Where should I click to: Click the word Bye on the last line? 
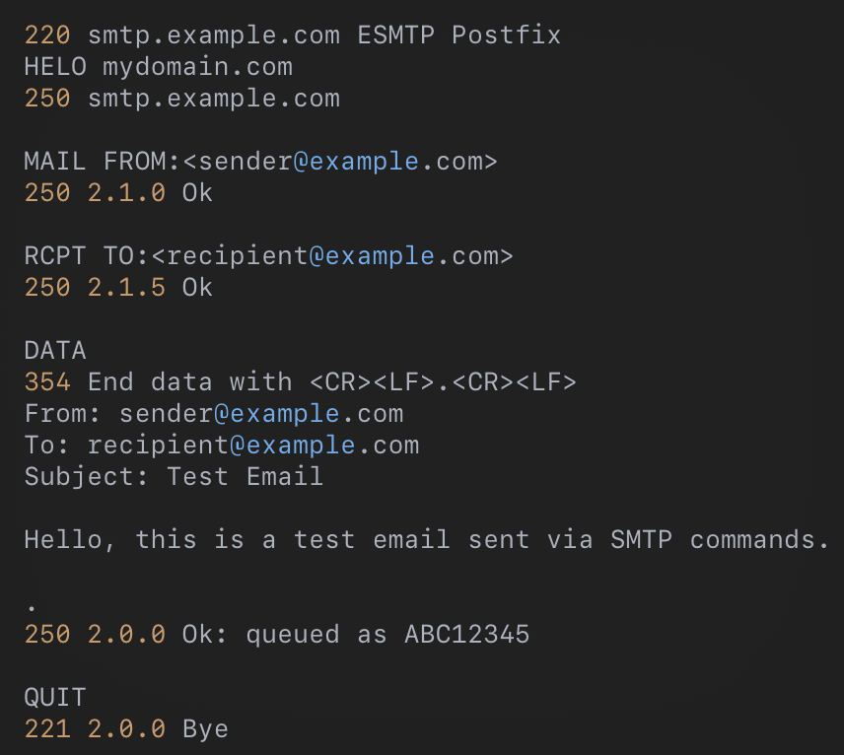click(x=205, y=729)
